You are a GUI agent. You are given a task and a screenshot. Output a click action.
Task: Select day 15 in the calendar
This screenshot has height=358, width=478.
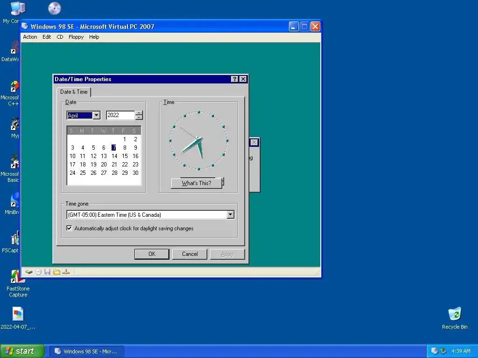point(125,156)
